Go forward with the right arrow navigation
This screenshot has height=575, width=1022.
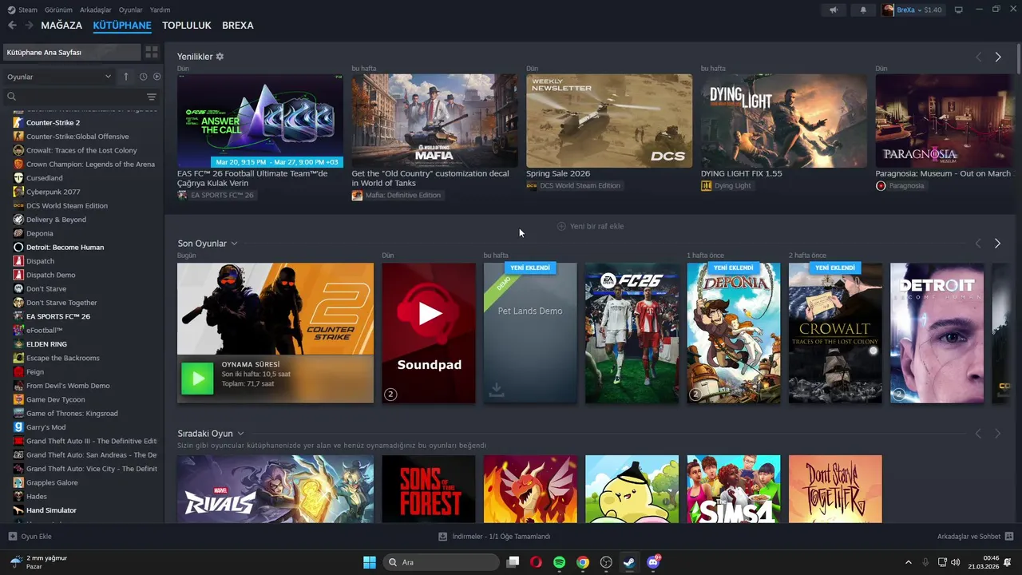(x=29, y=26)
